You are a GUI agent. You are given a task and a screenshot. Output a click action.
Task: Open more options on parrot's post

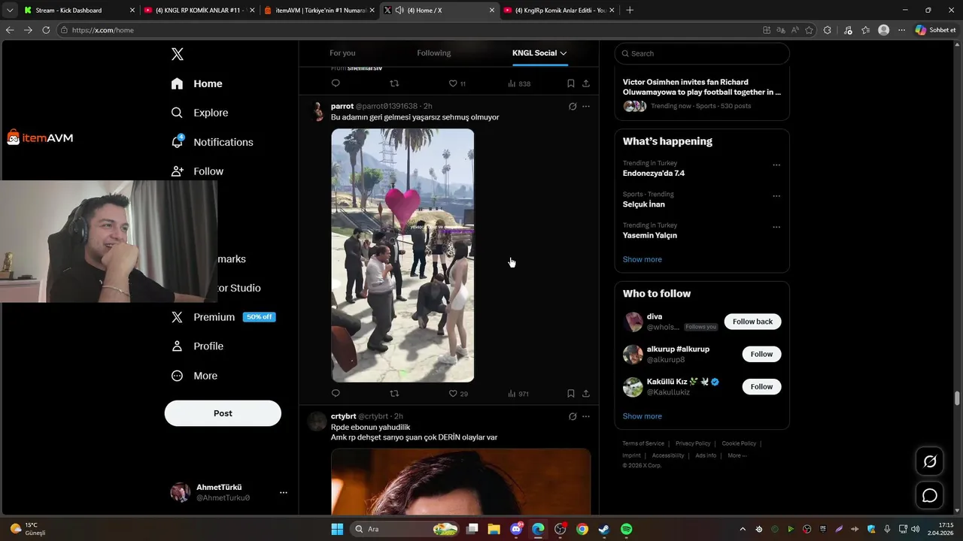(x=586, y=106)
